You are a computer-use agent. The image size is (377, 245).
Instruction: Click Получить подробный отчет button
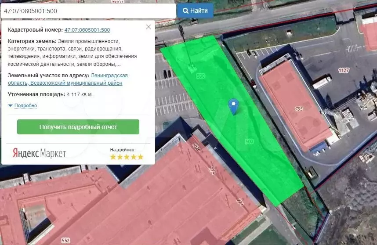pos(78,127)
